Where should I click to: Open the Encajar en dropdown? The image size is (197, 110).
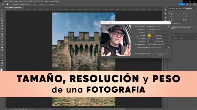point(158,32)
